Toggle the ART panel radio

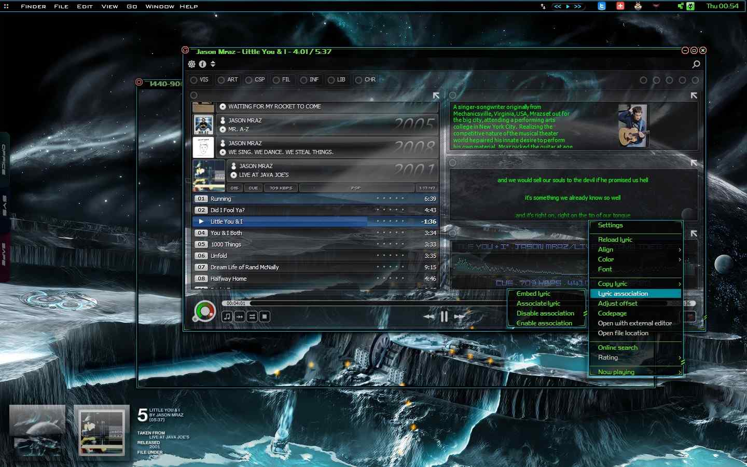point(222,80)
